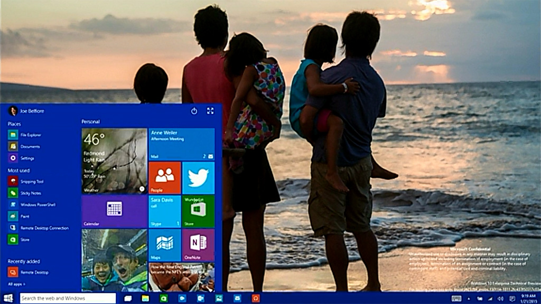The width and height of the screenshot is (541, 304).
Task: Click the Search the web and Windows box
Action: coord(68,298)
